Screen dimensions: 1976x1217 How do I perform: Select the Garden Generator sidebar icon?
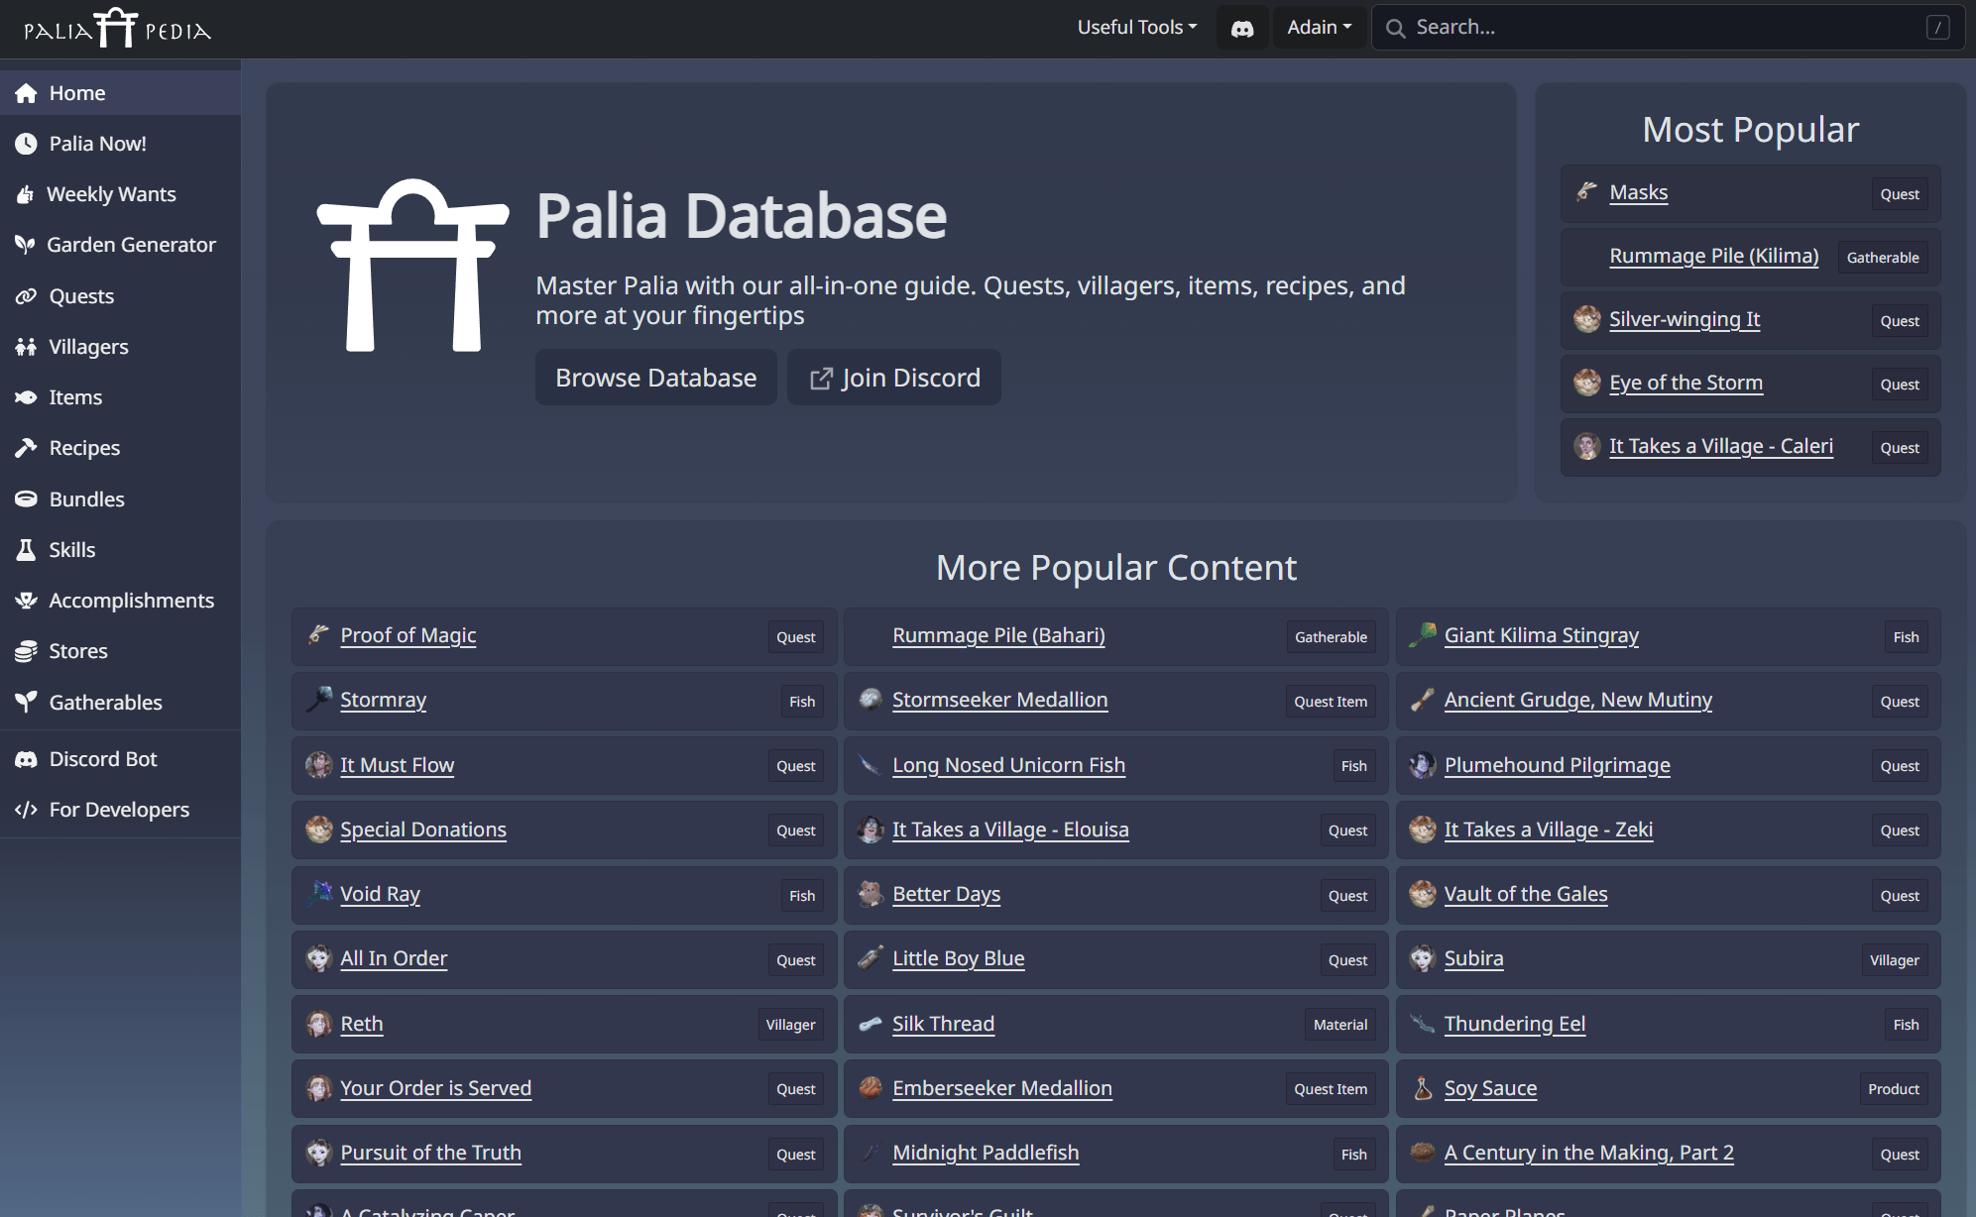coord(26,245)
